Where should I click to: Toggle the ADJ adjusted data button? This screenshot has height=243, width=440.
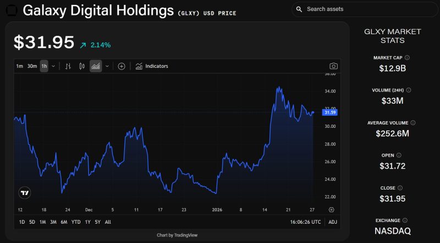tap(333, 222)
